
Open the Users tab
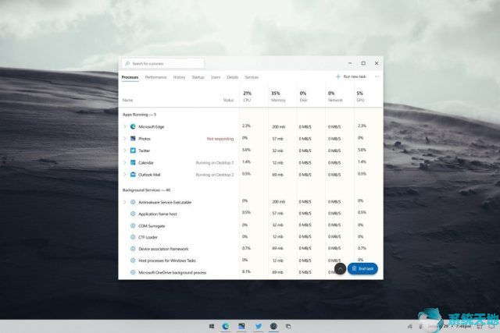point(216,77)
